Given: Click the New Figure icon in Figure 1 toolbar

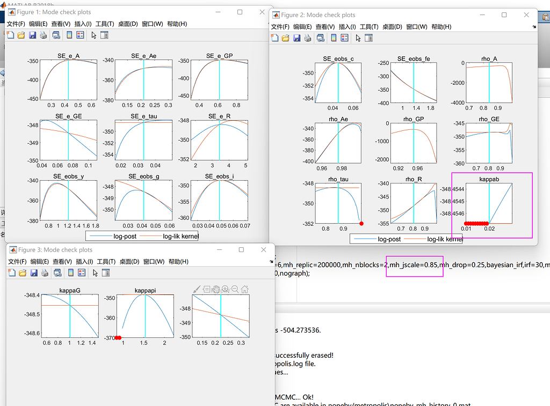Looking at the screenshot, I should (x=10, y=35).
